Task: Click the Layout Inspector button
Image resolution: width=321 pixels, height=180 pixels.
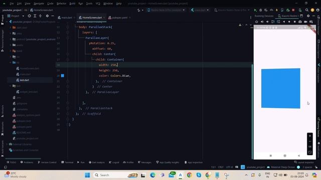Action: (304, 162)
